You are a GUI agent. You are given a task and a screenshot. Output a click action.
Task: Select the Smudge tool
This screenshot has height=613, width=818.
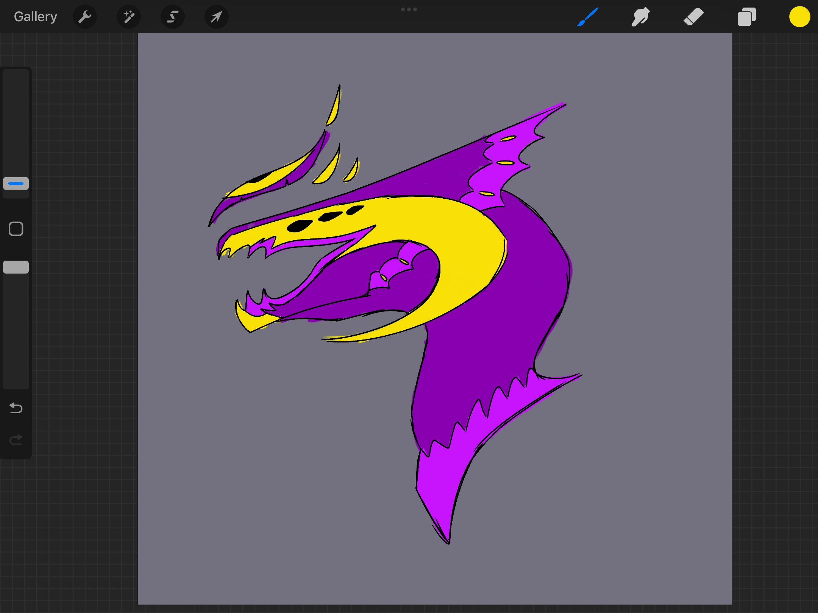click(x=641, y=17)
